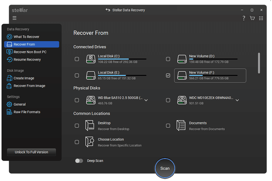This screenshot has width=272, height=181.
Task: Select Recover Non Boot PC menu item
Action: [x=30, y=52]
